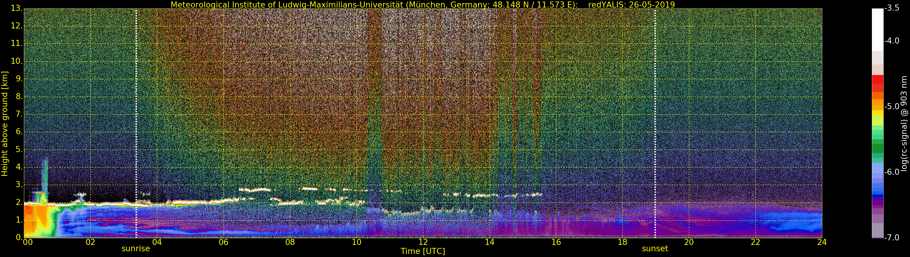Click the 6. tick on the height axis

tap(19, 132)
